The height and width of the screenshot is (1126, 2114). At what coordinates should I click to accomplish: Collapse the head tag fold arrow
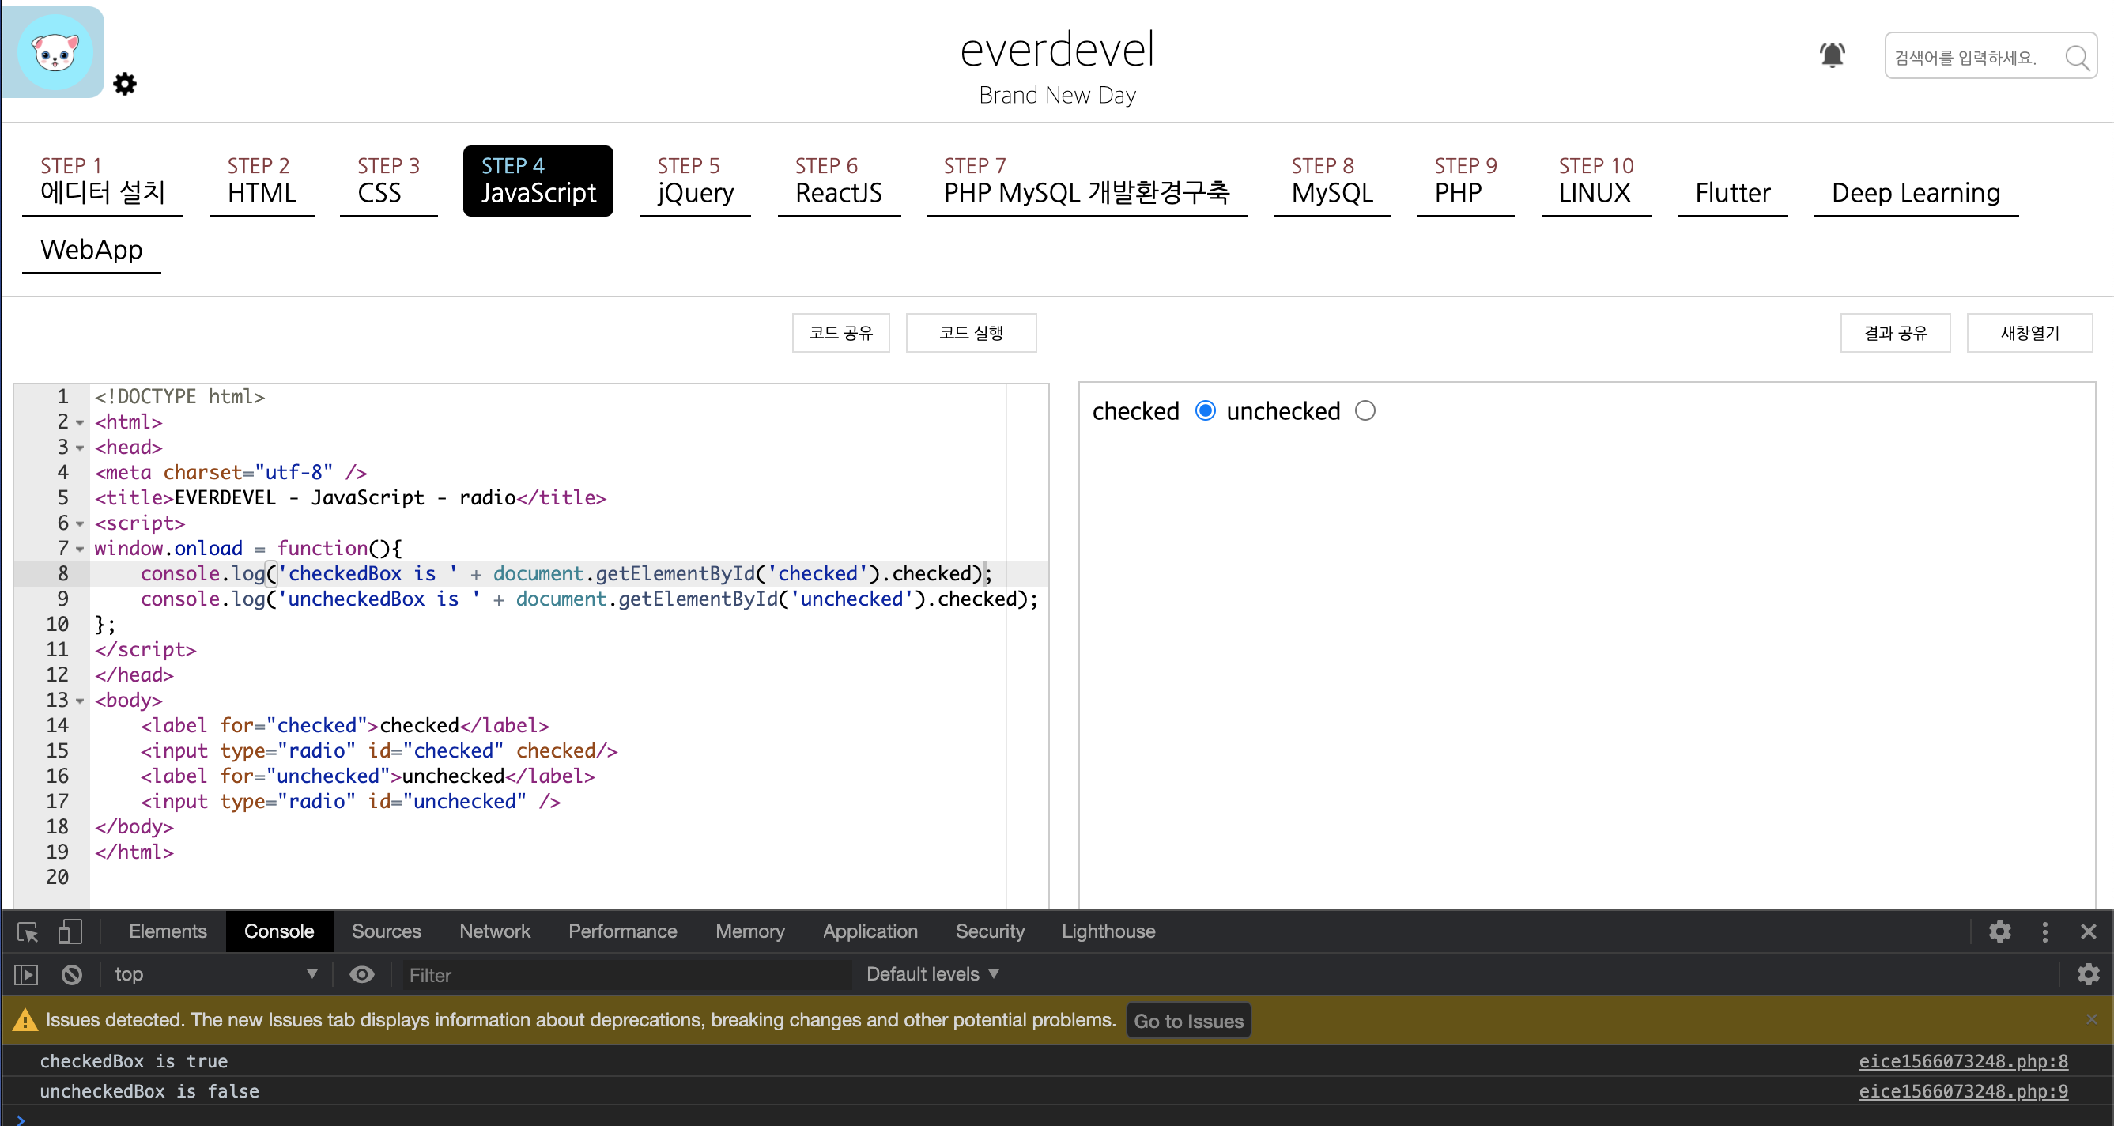(80, 448)
